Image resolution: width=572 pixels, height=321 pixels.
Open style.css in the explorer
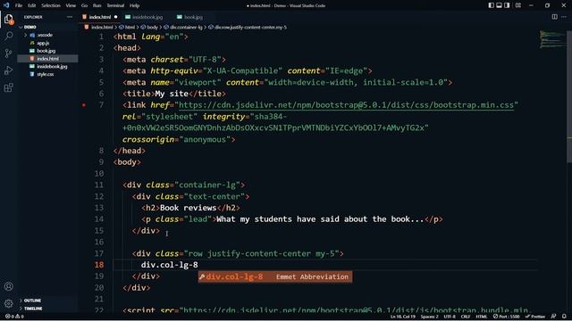pos(46,74)
